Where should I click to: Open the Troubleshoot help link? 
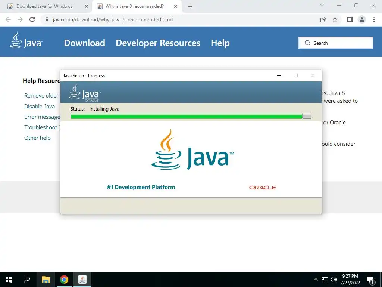42,127
